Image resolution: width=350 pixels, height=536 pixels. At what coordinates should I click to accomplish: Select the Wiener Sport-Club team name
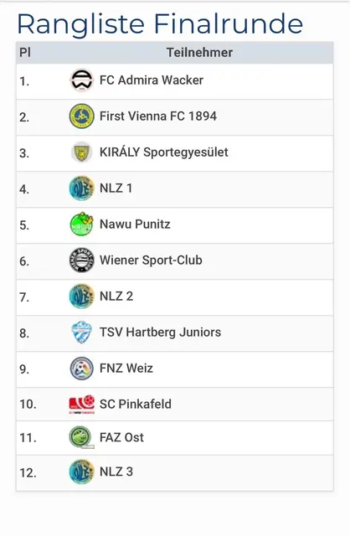(151, 260)
